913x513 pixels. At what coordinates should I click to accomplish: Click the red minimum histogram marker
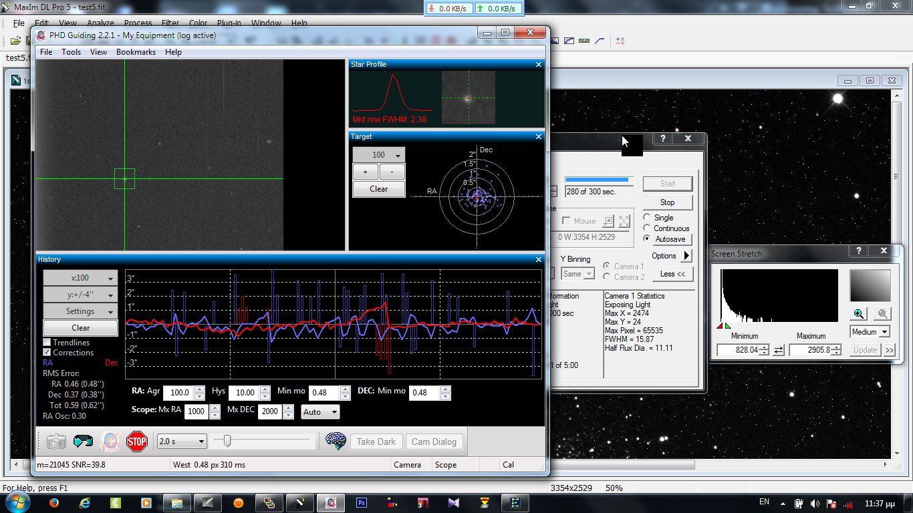click(721, 326)
